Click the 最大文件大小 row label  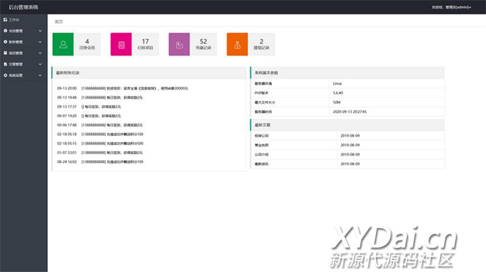click(265, 102)
